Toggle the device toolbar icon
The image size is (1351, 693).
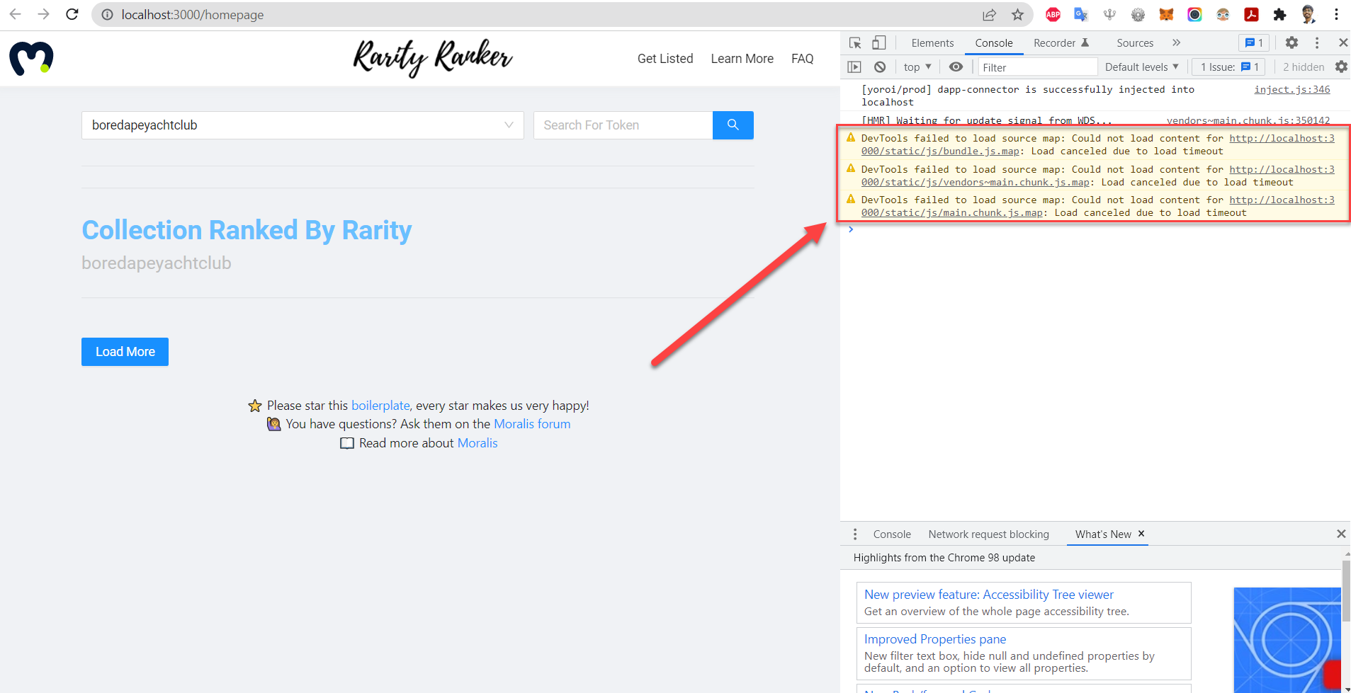point(878,42)
